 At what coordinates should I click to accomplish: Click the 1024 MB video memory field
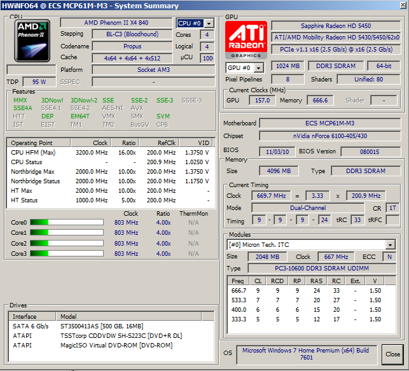coord(288,66)
